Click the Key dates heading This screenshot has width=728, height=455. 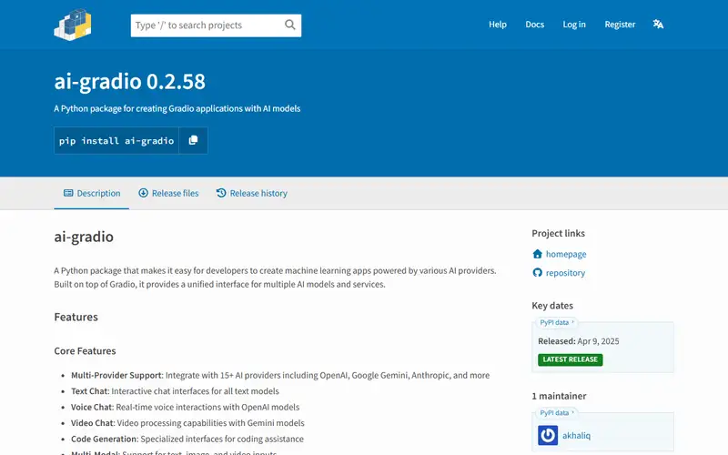[x=552, y=306]
